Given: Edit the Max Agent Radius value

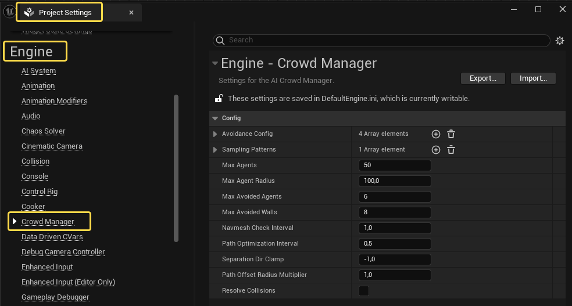Looking at the screenshot, I should pos(395,181).
